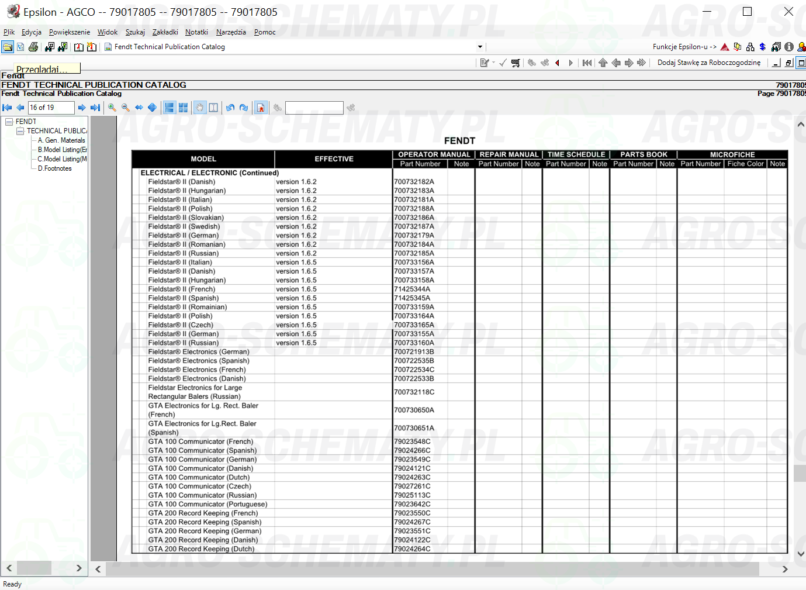The image size is (806, 590).
Task: Click the checkmark icon in toolbar
Action: 503,63
